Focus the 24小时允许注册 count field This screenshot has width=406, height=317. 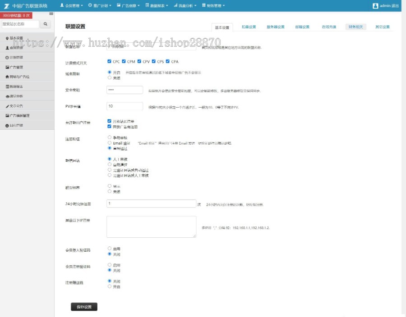point(151,204)
